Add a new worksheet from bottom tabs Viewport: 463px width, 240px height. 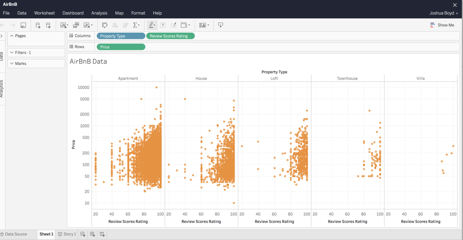(x=83, y=234)
